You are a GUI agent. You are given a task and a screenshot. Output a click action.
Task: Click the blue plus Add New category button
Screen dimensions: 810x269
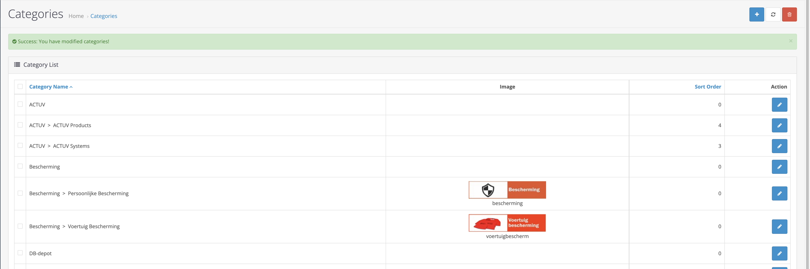coord(757,14)
